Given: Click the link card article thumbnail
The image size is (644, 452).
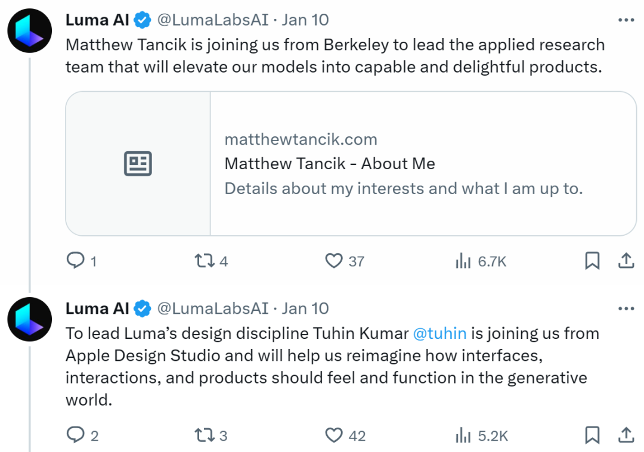Looking at the screenshot, I should coord(138,164).
